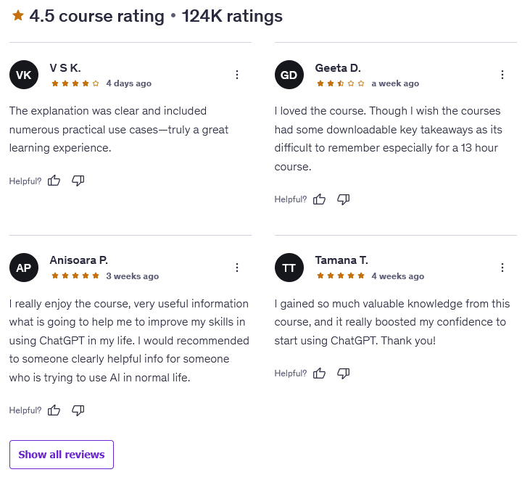Select the AP avatar circle
Image resolution: width=530 pixels, height=480 pixels.
coord(23,268)
